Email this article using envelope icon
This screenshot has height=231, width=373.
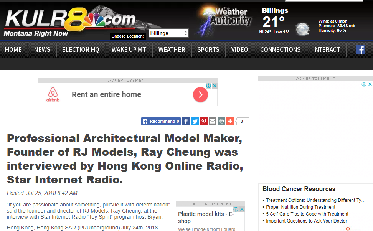click(213, 121)
